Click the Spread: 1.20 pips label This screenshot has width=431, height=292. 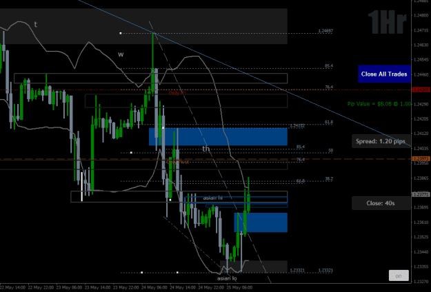click(381, 141)
